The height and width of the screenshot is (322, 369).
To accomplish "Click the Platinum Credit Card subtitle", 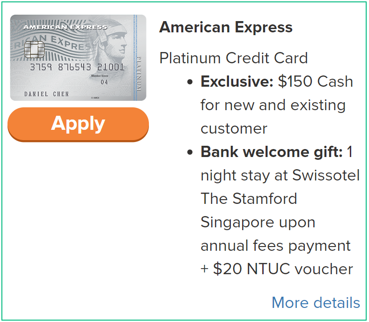I will click(x=234, y=58).
